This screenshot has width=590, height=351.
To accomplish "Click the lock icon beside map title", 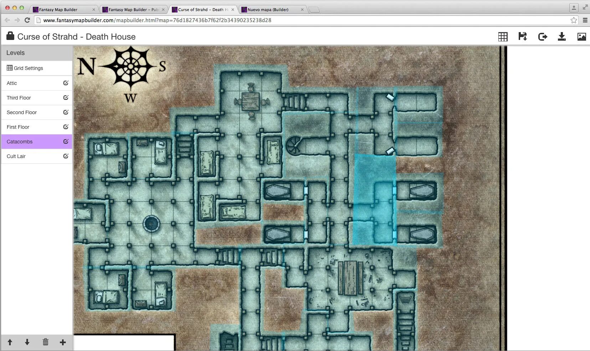I will coord(10,36).
